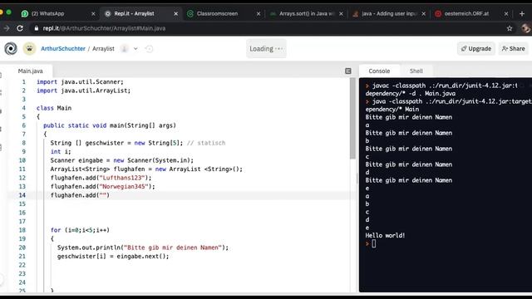532x299 pixels.
Task: Click the geschwister[i] = eingabe.next(); line
Action: [x=113, y=257]
